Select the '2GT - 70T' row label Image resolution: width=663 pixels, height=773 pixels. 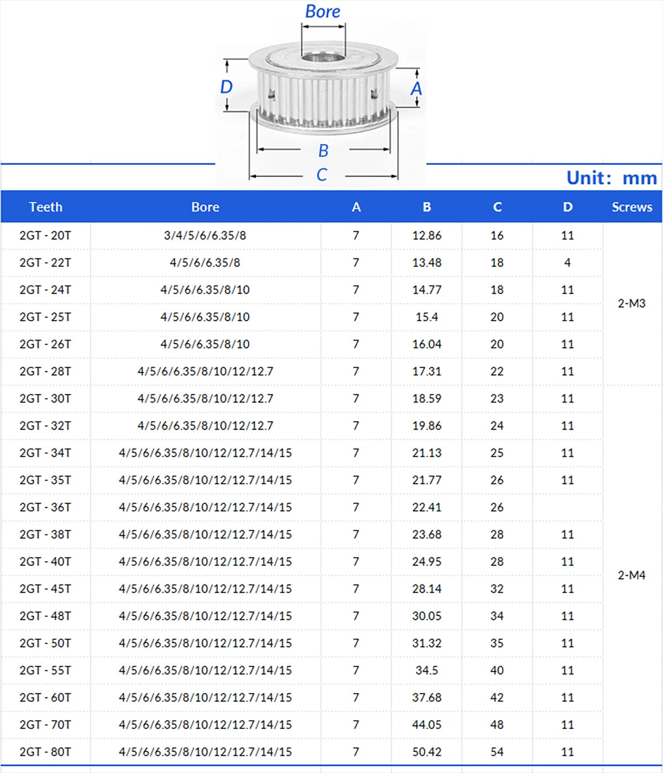45,725
